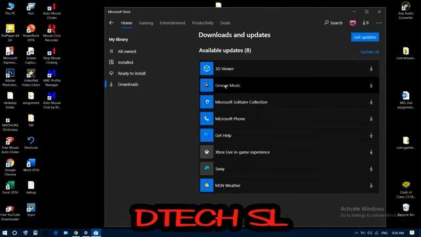
Task: Open VideoPad Video Editor desktop icon
Action: [31, 78]
